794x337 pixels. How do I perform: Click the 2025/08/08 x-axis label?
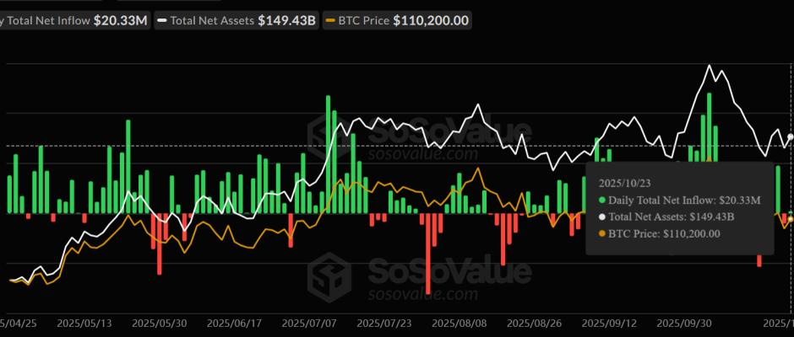pos(458,323)
